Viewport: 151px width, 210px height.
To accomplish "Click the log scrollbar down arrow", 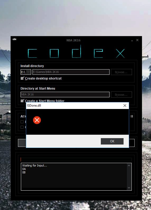I will [129, 188].
